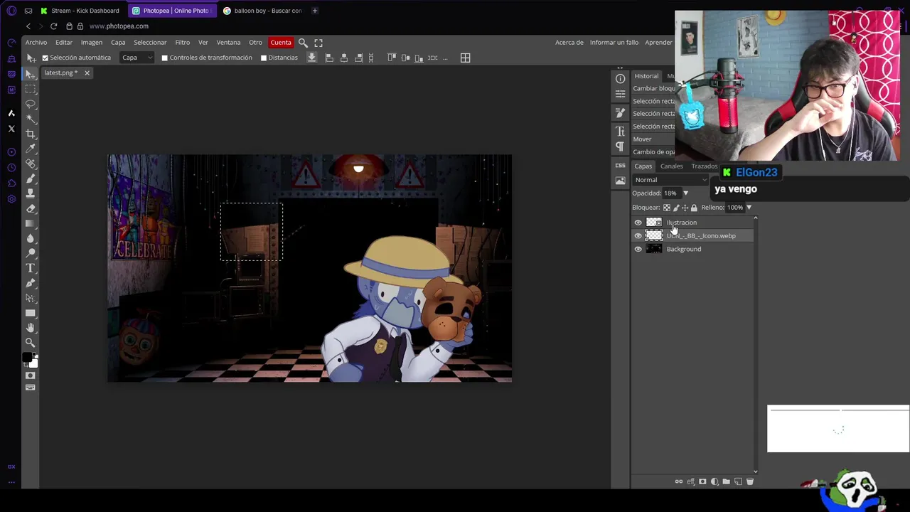Choose the Spot Healing Brush tool
910x512 pixels.
pos(31,164)
